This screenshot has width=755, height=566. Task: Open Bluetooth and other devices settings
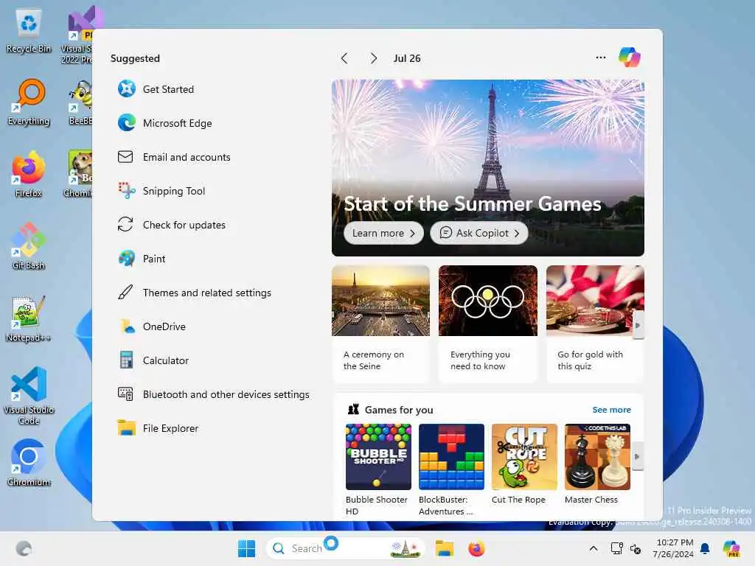coord(214,395)
